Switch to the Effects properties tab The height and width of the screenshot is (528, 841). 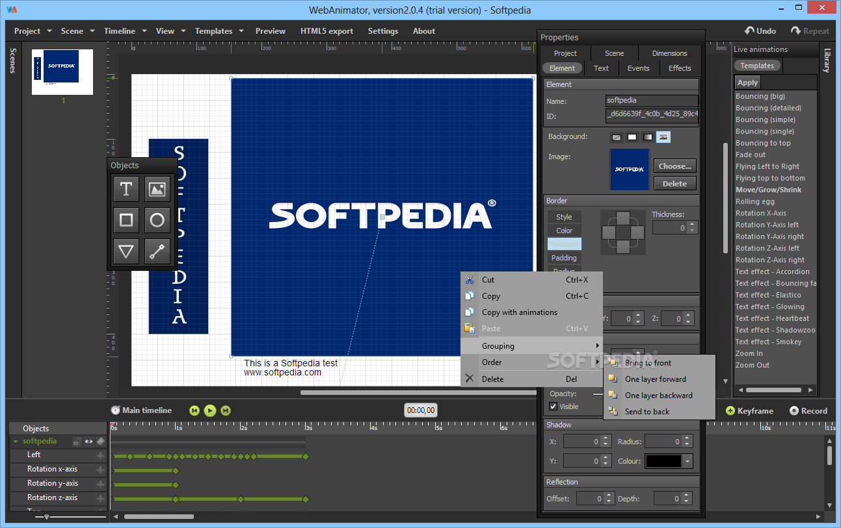click(x=680, y=68)
